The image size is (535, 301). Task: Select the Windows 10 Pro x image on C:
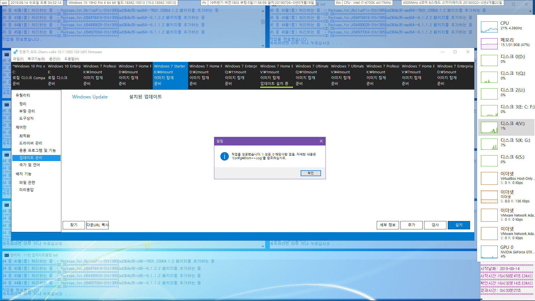tap(29, 75)
